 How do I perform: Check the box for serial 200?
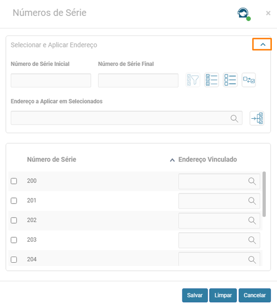[14, 181]
